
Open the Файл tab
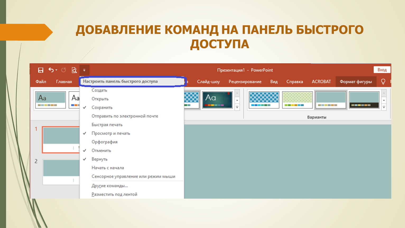pyautogui.click(x=41, y=82)
